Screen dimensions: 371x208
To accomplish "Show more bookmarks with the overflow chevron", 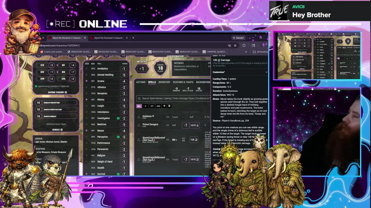I will pos(246,52).
